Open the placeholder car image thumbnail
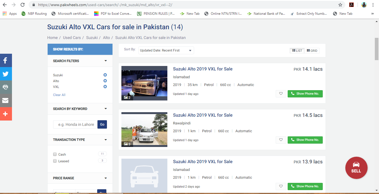This screenshot has height=194, width=379. point(144,176)
